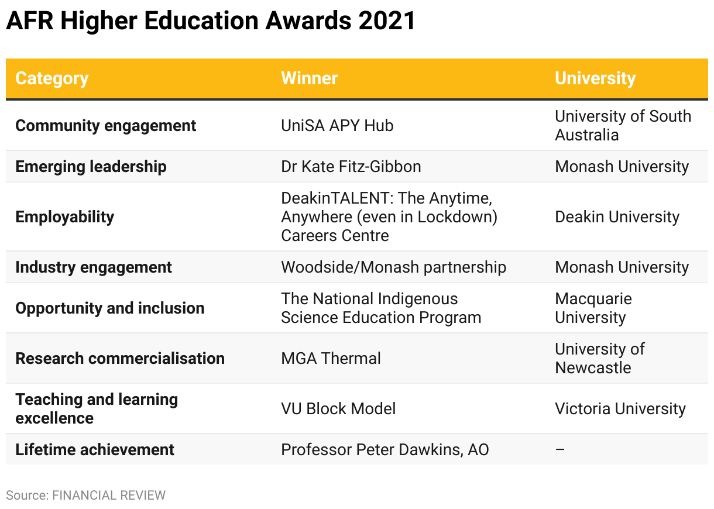Click the Deakin University cell
Screen dimensions: 714x509
[x=617, y=217]
